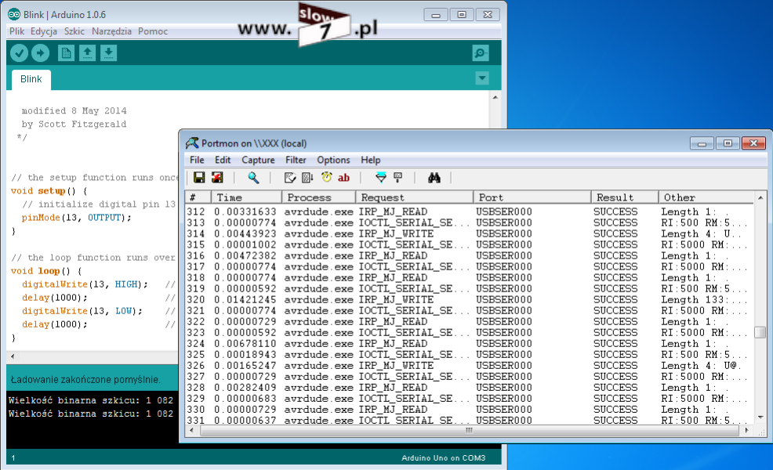
Task: Open the Help menu in Portmon
Action: coord(370,160)
